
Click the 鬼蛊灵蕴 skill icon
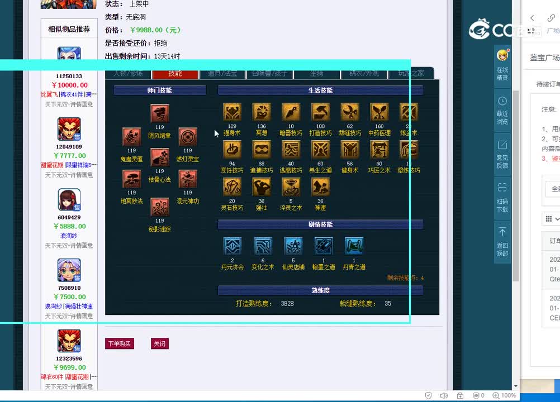131,137
